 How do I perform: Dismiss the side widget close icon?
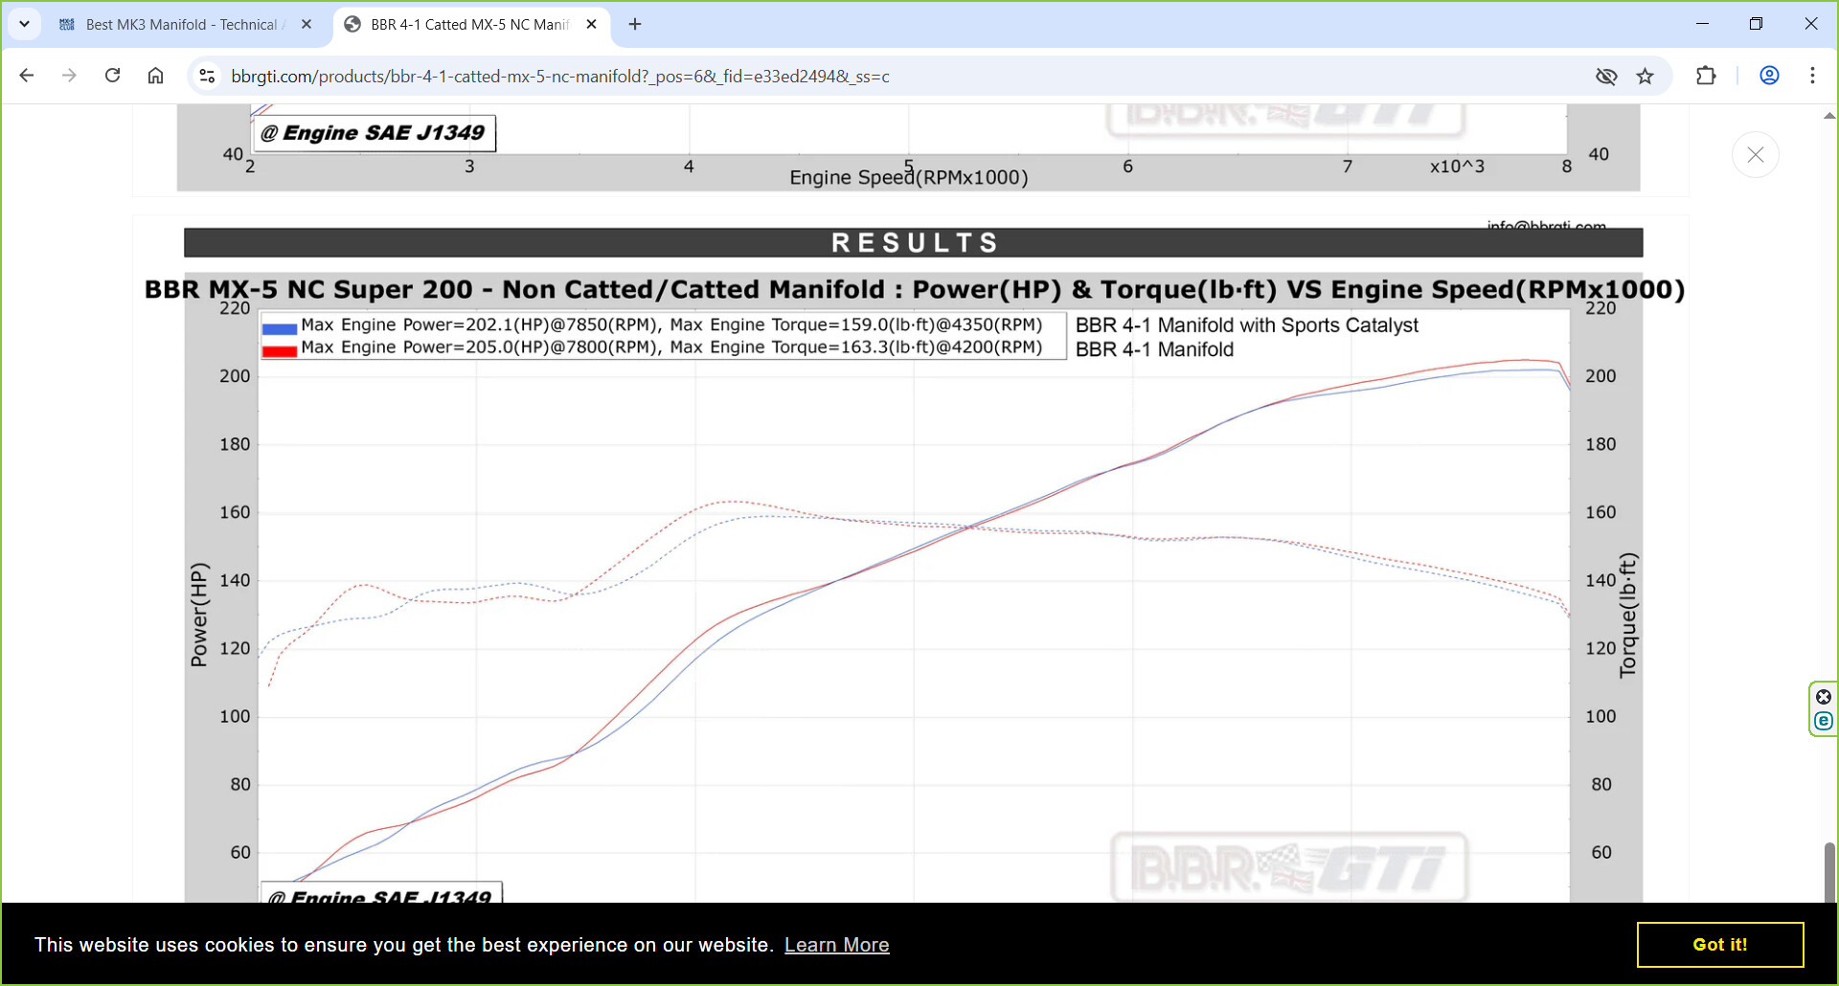coord(1824,697)
